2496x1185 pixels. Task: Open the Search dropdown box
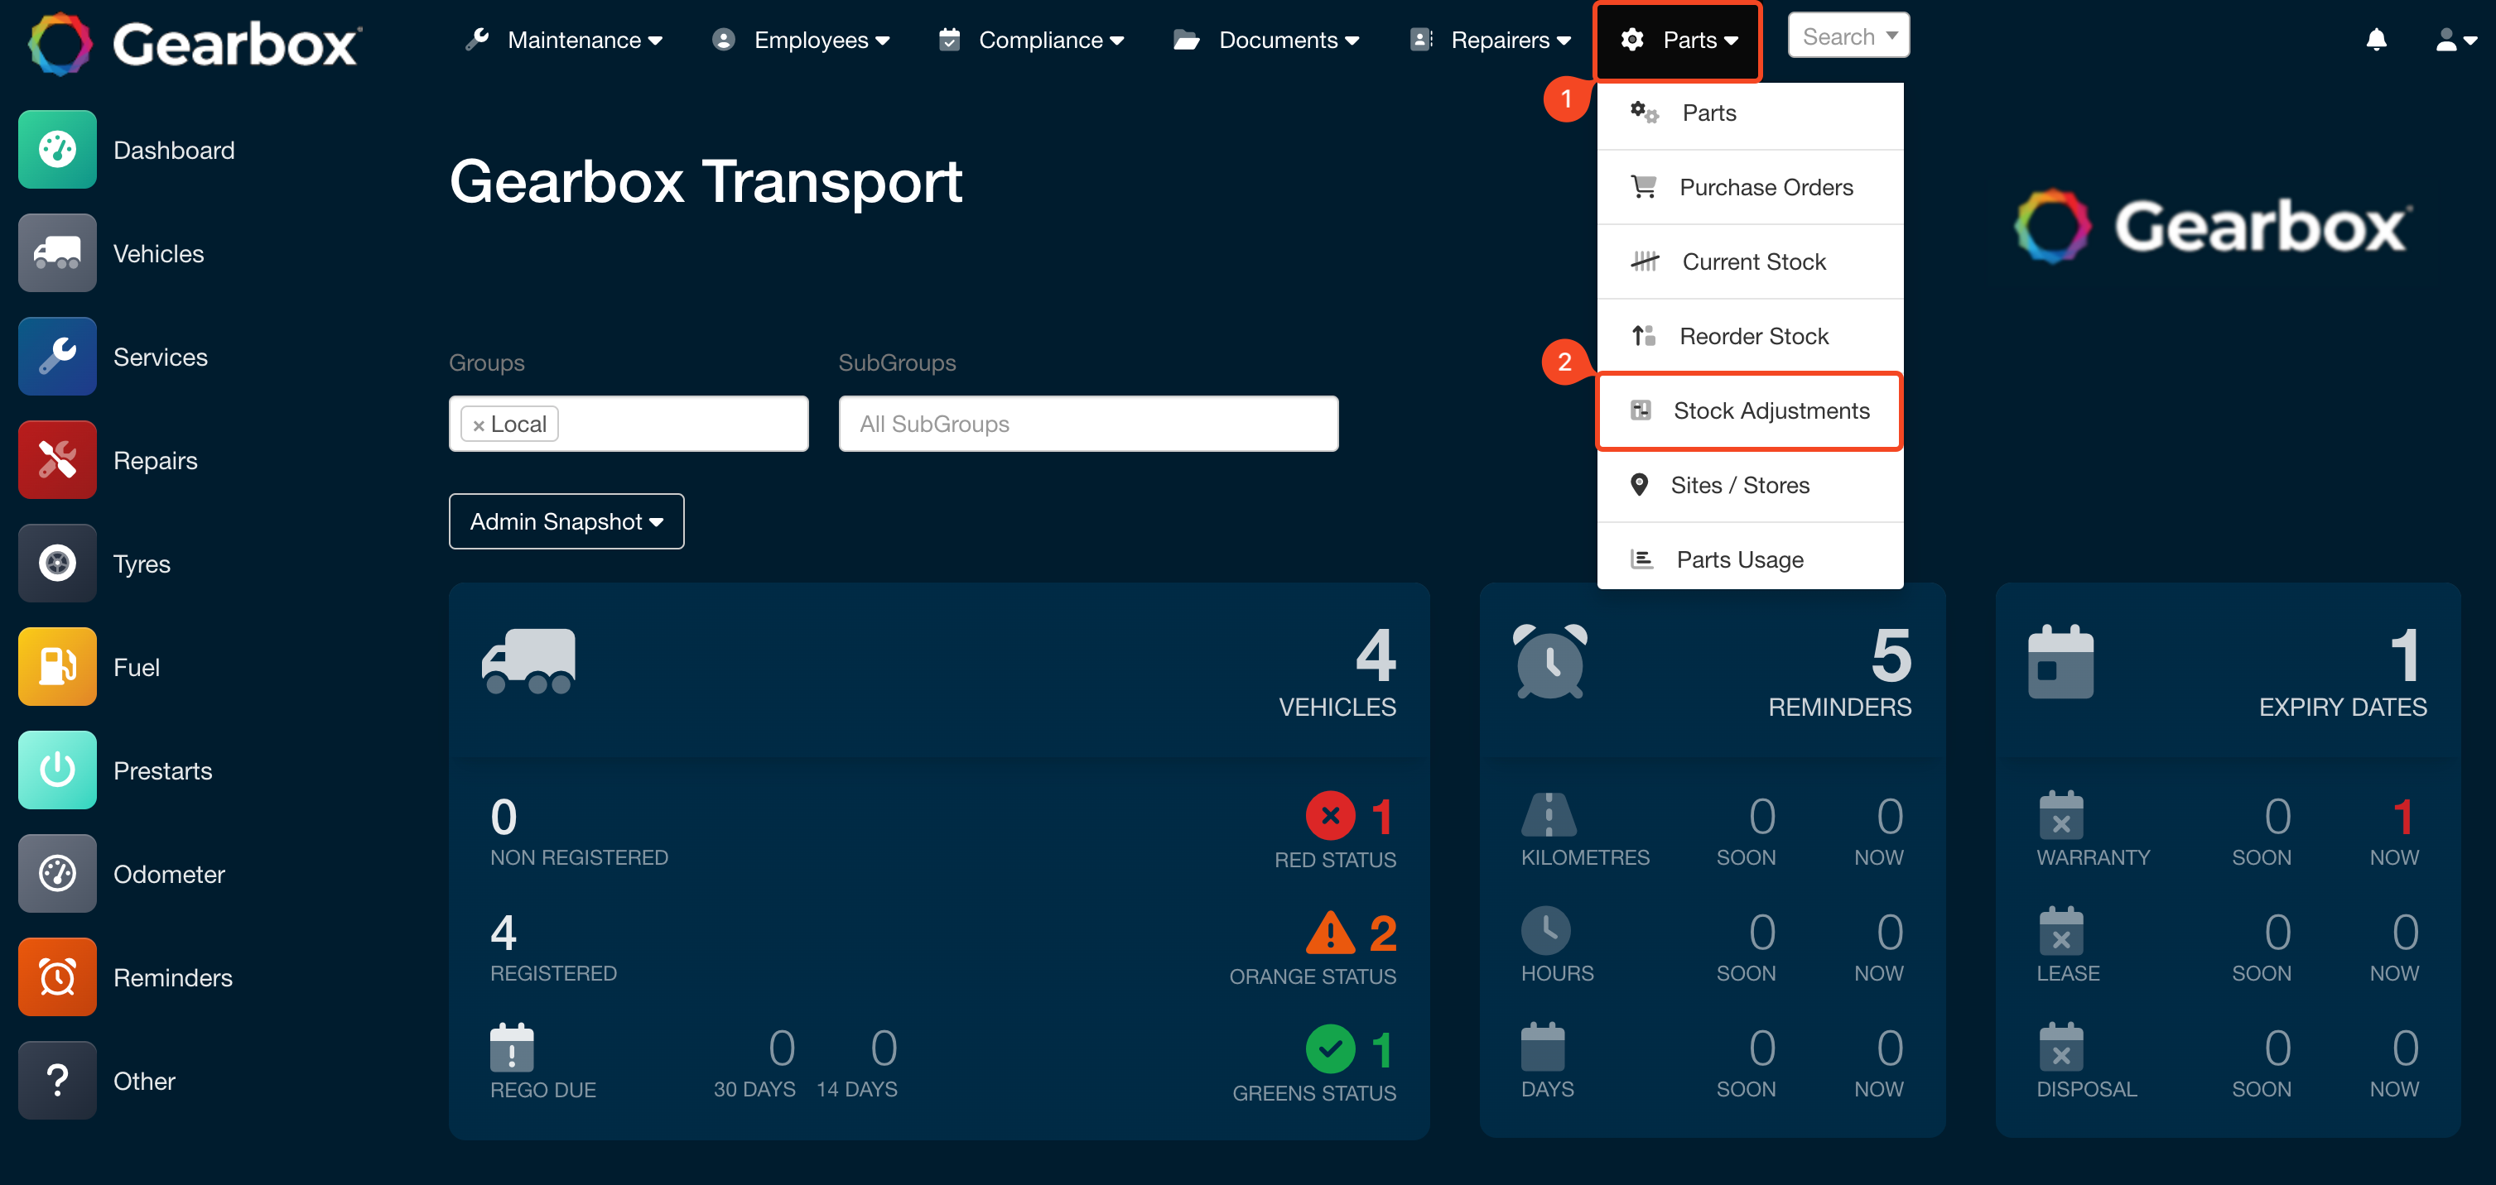click(x=1848, y=36)
